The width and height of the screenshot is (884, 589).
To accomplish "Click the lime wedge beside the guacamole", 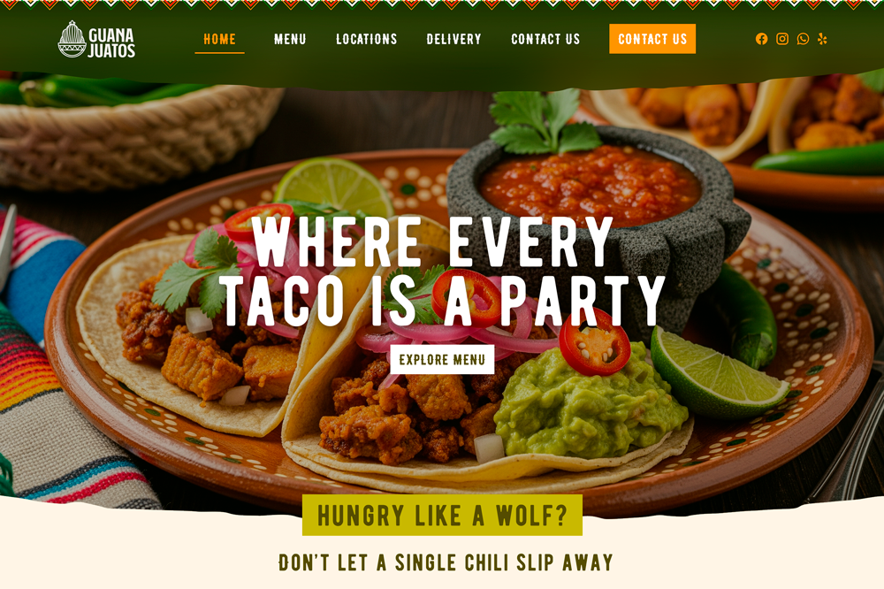I will pyautogui.click(x=719, y=372).
